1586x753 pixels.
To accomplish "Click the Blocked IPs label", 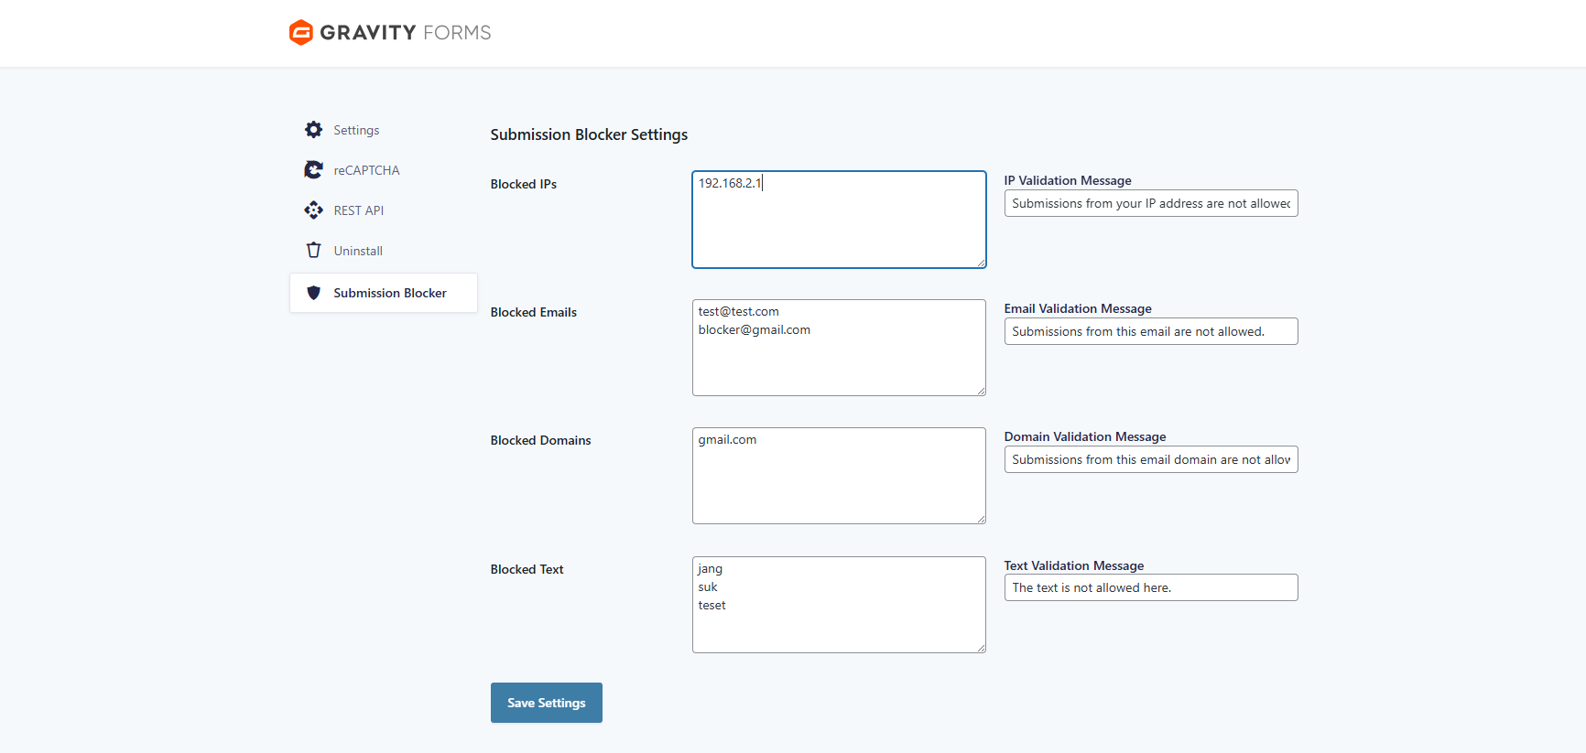I will tap(523, 184).
